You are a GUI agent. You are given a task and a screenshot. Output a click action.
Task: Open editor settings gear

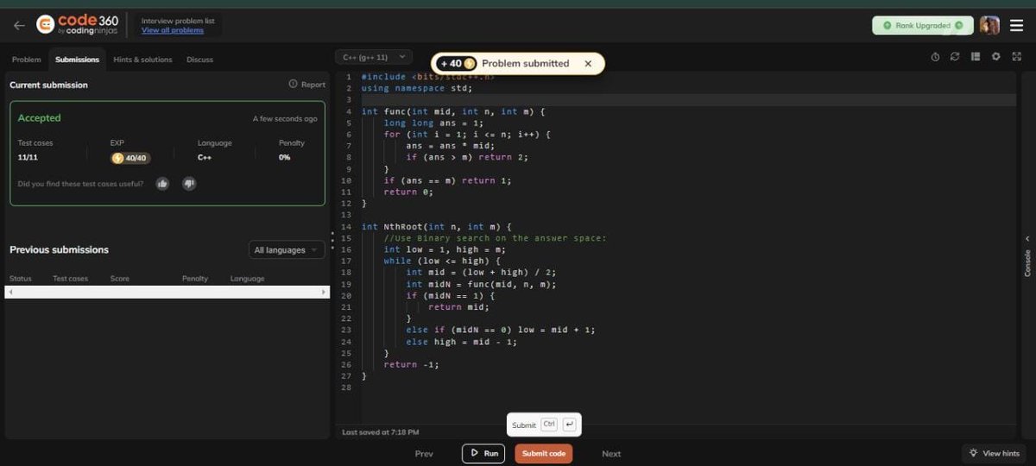coord(995,57)
